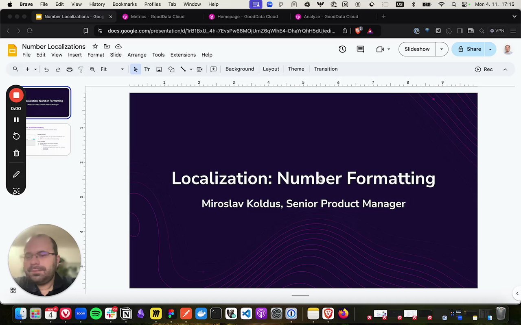Screen dimensions: 521x325
Task: Click the Transition button
Action: 326,69
